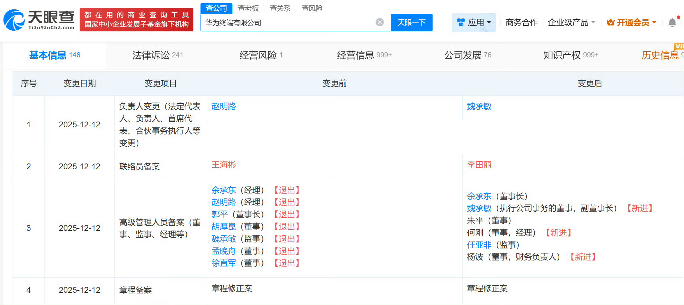The width and height of the screenshot is (684, 305).
Task: Clear search text using the X icon
Action: (380, 22)
